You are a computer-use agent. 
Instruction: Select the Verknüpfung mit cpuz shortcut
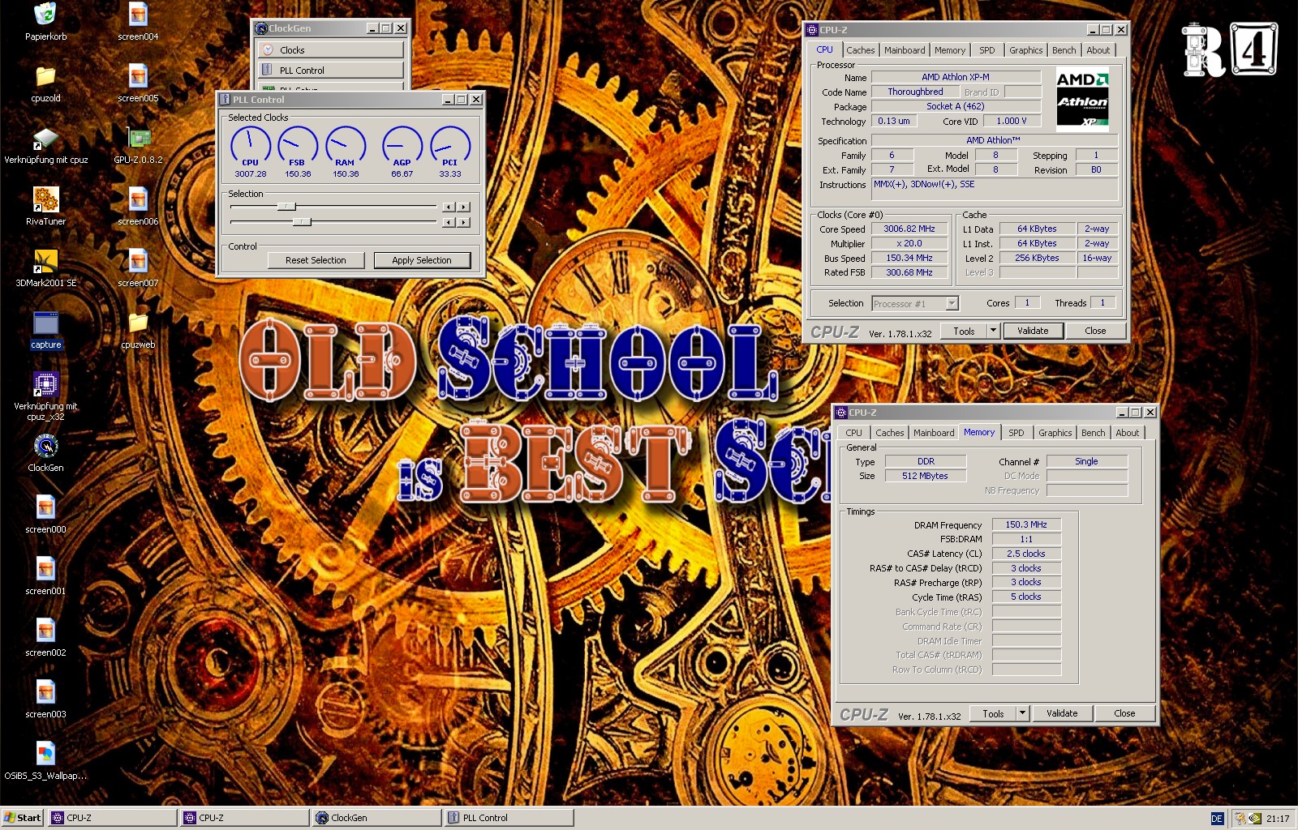pyautogui.click(x=45, y=138)
